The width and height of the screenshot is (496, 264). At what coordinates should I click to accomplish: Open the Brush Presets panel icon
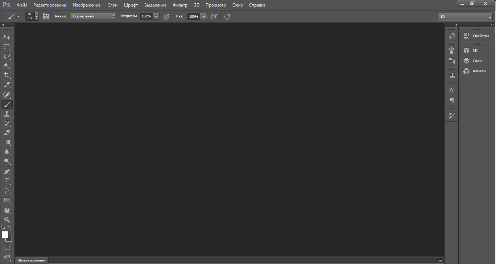coord(452,61)
